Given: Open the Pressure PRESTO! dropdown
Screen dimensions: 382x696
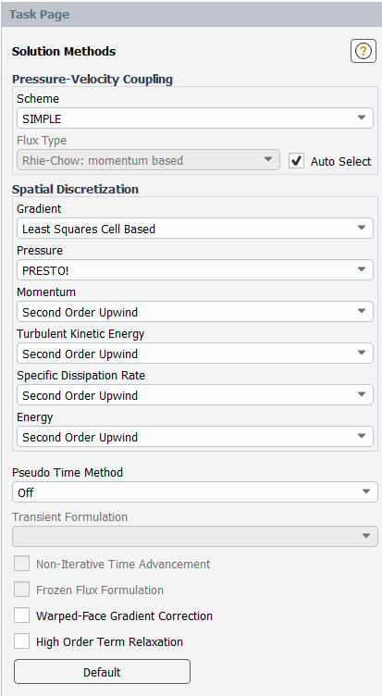Looking at the screenshot, I should click(x=195, y=270).
